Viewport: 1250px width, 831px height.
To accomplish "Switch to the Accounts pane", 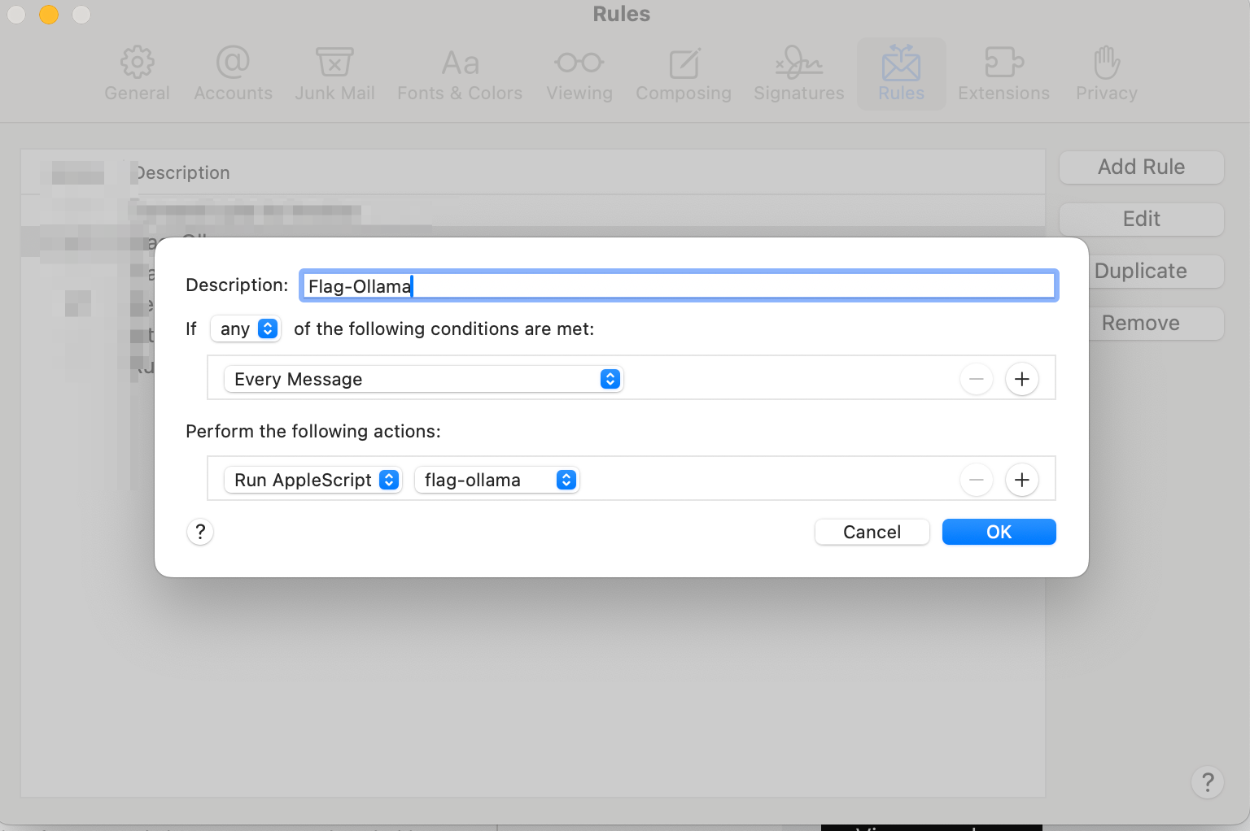I will pos(233,72).
